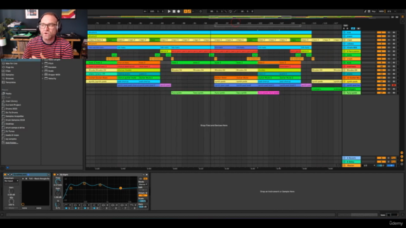The image size is (406, 228).
Task: Expand the Pitch device entry
Action: pyautogui.click(x=43, y=63)
